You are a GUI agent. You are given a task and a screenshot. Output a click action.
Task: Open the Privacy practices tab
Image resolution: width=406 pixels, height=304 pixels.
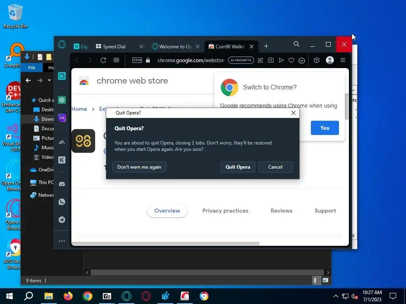click(x=225, y=211)
